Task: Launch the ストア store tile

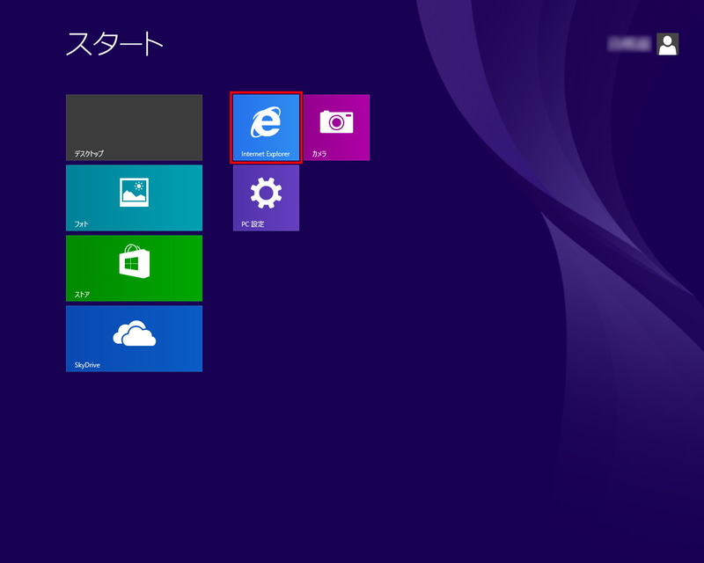Action: coord(135,268)
